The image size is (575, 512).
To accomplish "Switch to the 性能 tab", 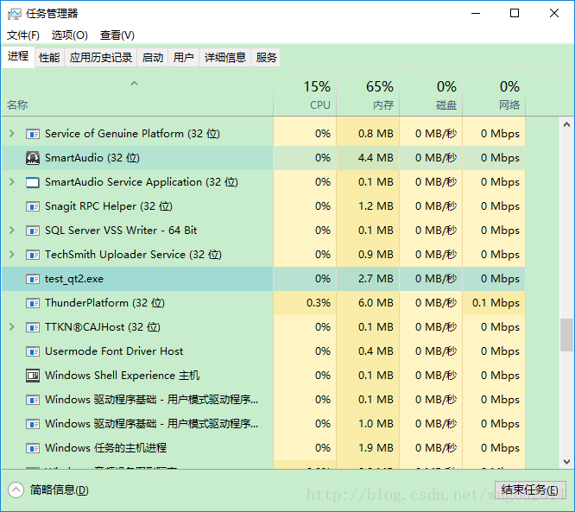I will (x=49, y=58).
